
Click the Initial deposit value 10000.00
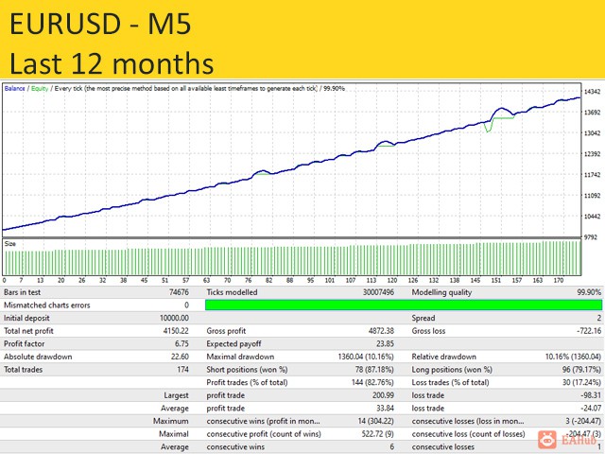[174, 318]
